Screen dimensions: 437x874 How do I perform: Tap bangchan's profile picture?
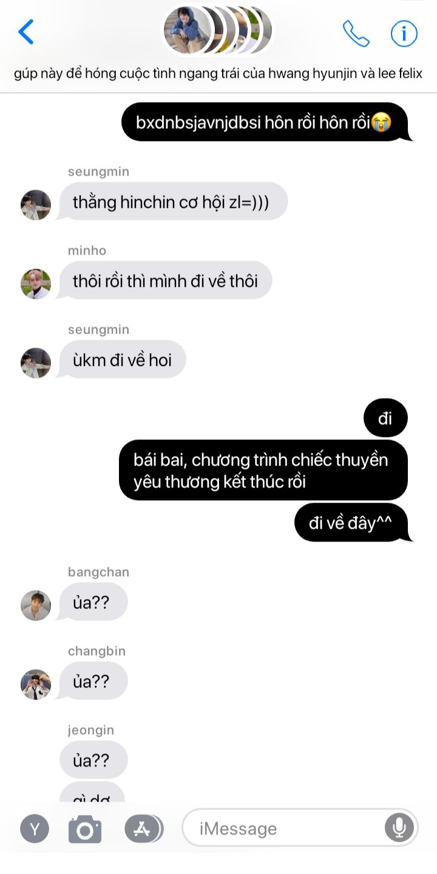pyautogui.click(x=36, y=605)
